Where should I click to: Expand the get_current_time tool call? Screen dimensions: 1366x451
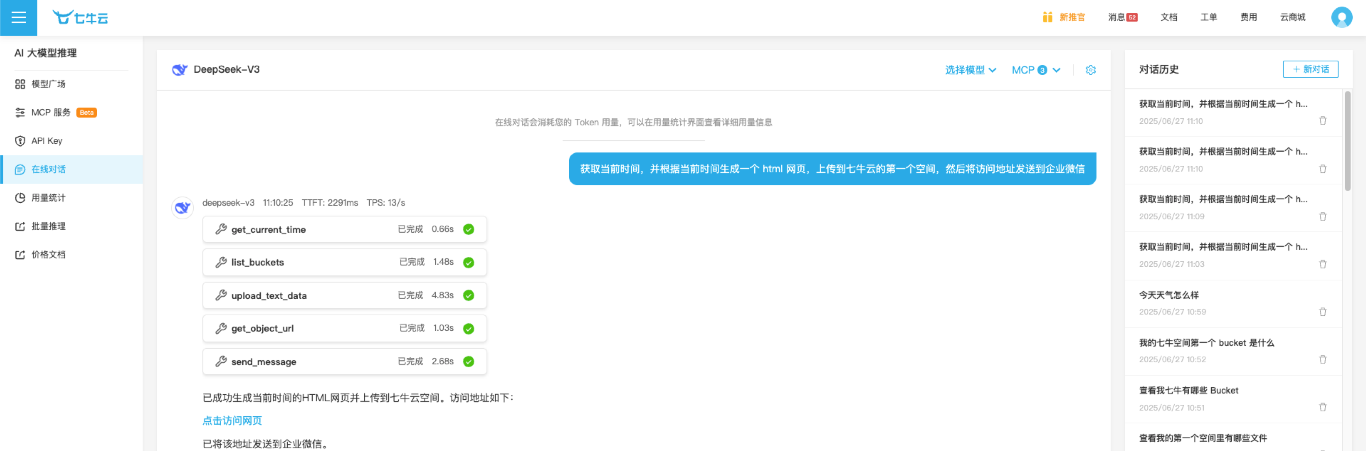345,229
